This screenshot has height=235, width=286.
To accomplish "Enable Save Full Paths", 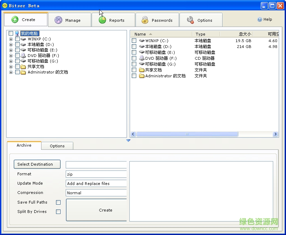I will click(58, 203).
